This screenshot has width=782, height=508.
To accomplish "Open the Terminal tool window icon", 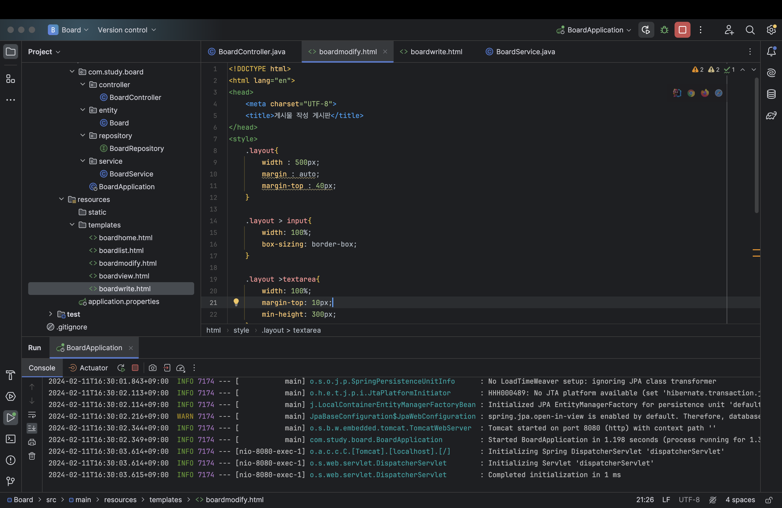I will [11, 439].
